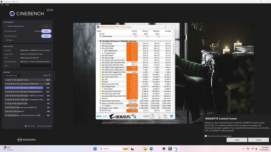The width and height of the screenshot is (271, 152).
Task: Click the lightning icon beside CPU Package Power
Action: coord(100,87)
